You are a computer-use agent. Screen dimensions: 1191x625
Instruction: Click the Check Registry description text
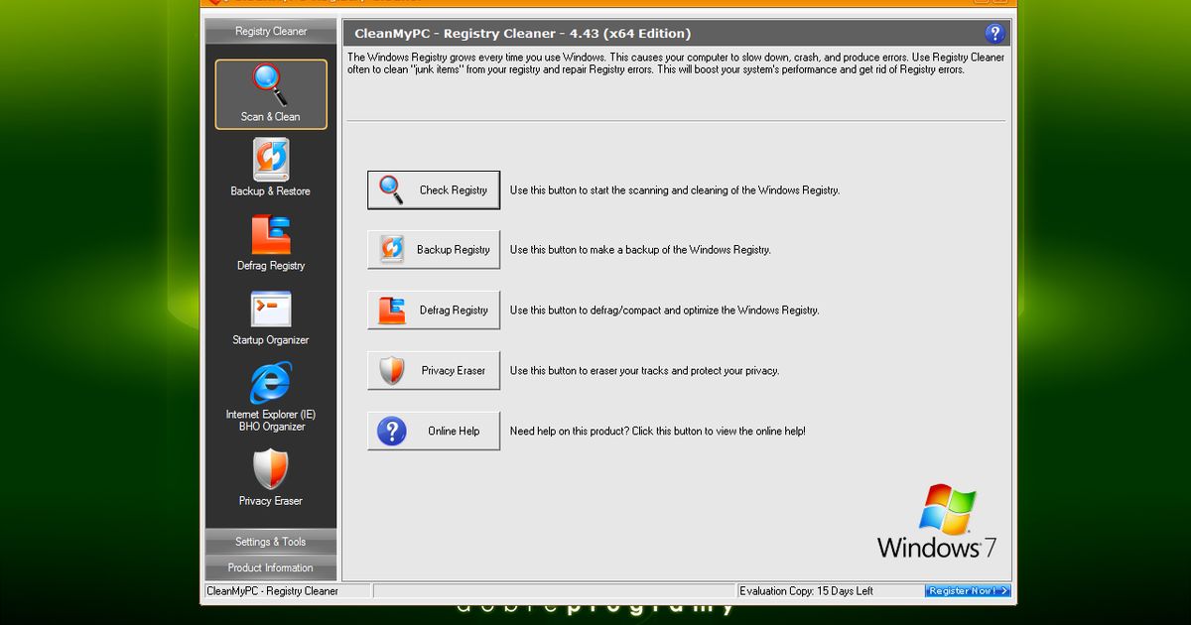click(x=675, y=190)
